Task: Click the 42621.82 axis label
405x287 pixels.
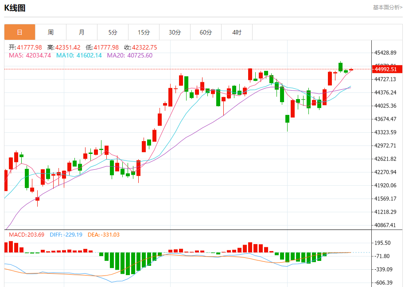Action: (386, 159)
